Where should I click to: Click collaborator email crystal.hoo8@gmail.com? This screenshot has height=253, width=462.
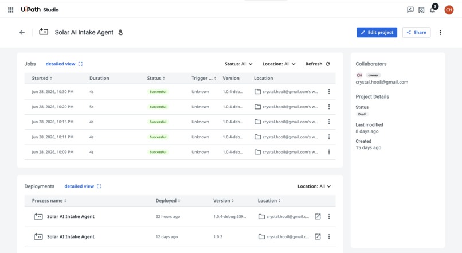click(382, 82)
